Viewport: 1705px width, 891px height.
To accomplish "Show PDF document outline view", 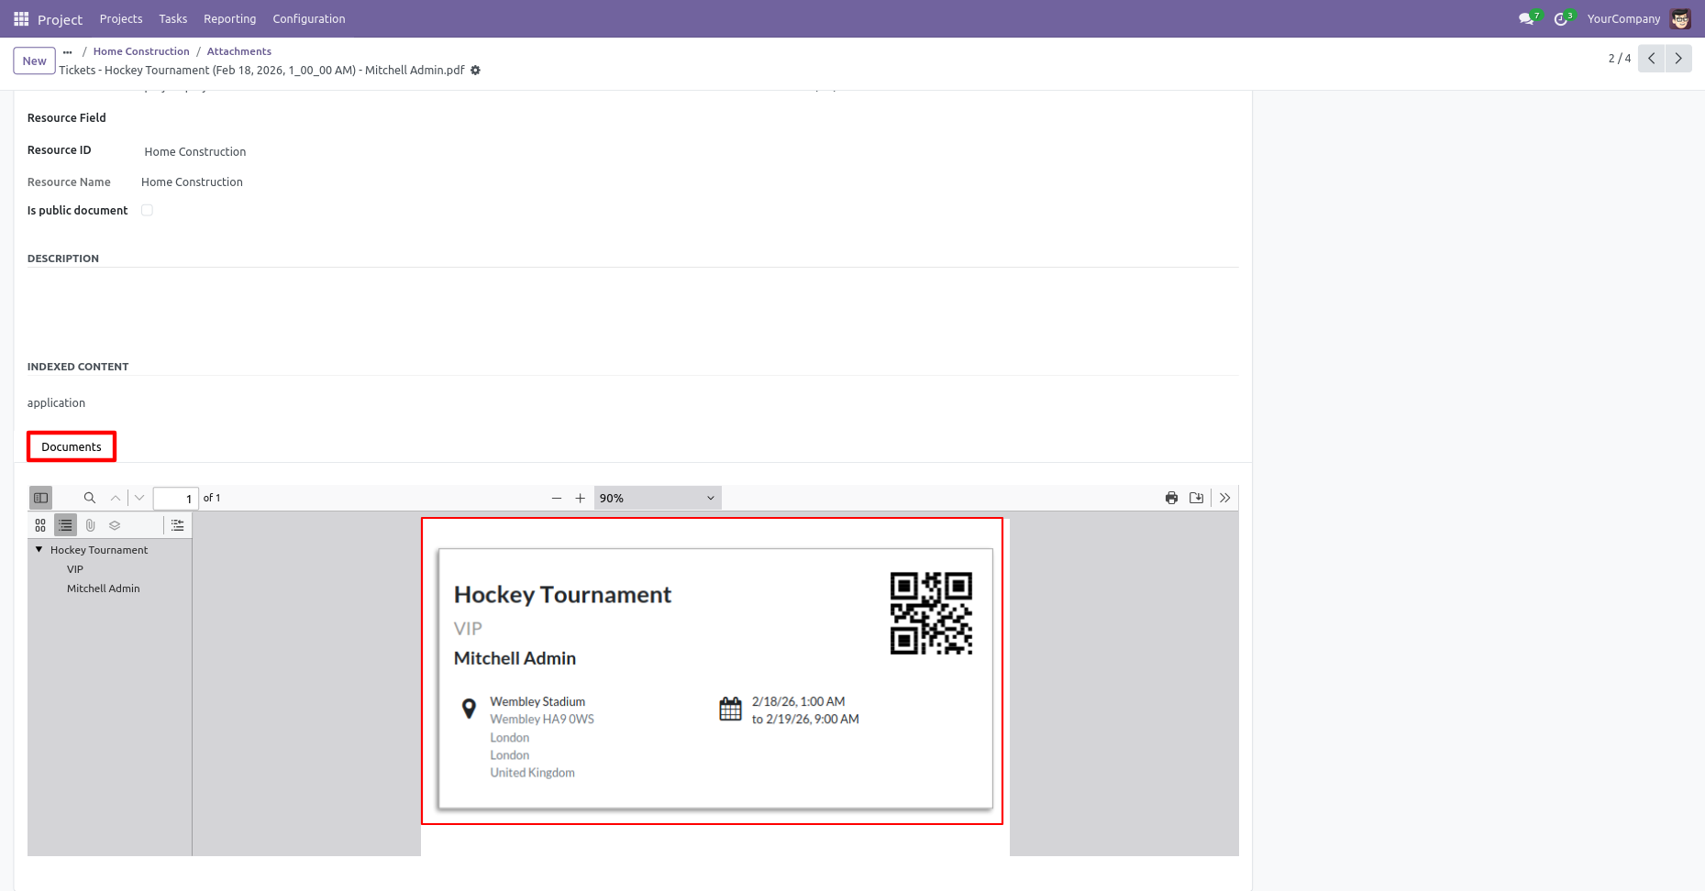I will coord(65,525).
